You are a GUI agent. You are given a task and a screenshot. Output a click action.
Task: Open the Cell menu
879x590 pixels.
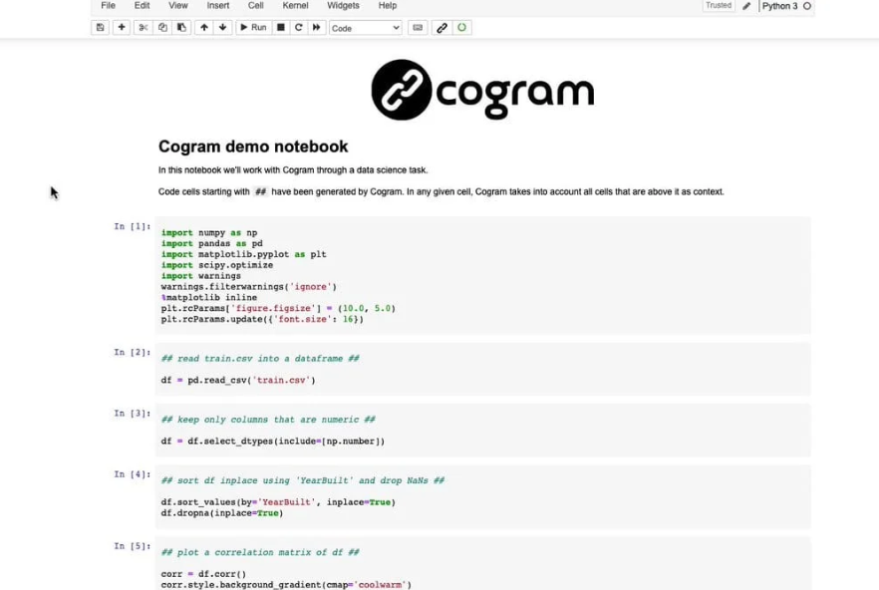pyautogui.click(x=255, y=6)
